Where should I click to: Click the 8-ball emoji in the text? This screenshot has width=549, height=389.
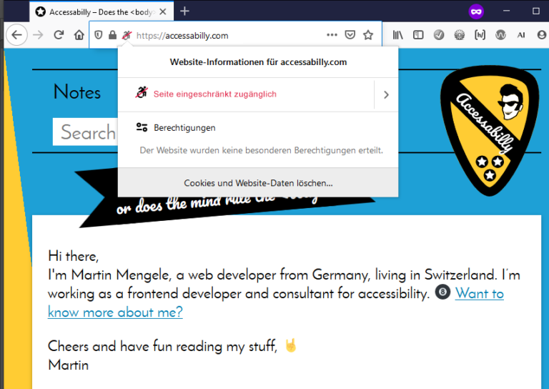(x=442, y=292)
